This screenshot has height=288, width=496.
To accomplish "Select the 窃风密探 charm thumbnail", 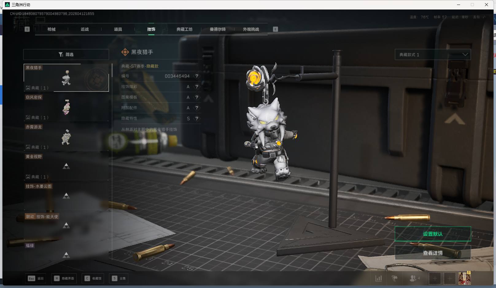I will point(66,107).
